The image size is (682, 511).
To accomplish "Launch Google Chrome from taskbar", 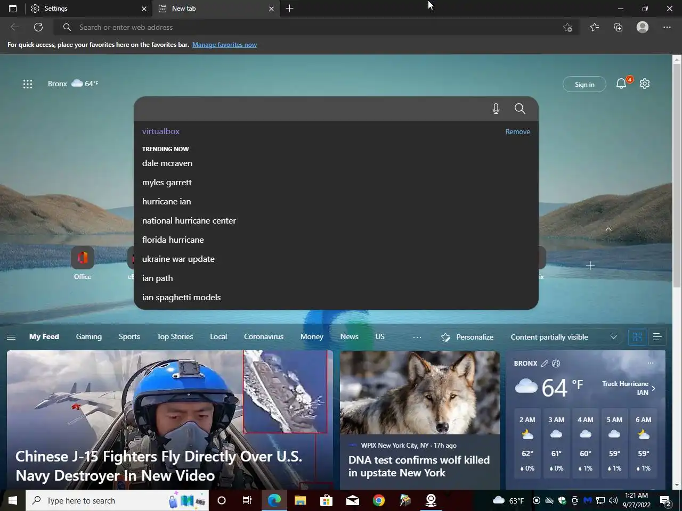I will [379, 500].
